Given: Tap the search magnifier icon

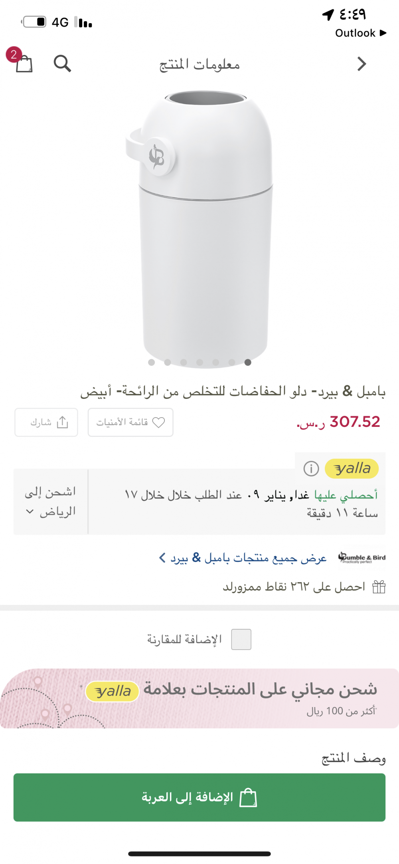Looking at the screenshot, I should [62, 63].
